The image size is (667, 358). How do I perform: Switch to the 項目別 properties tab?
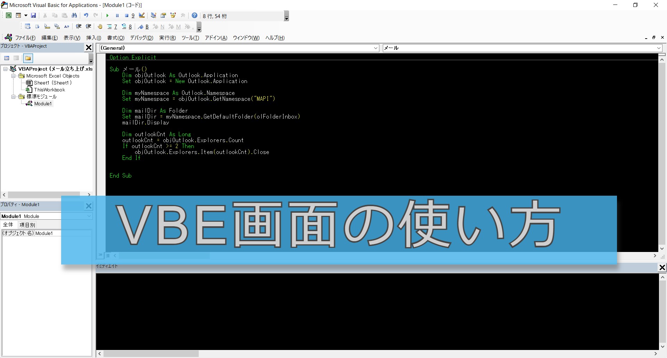tap(27, 225)
